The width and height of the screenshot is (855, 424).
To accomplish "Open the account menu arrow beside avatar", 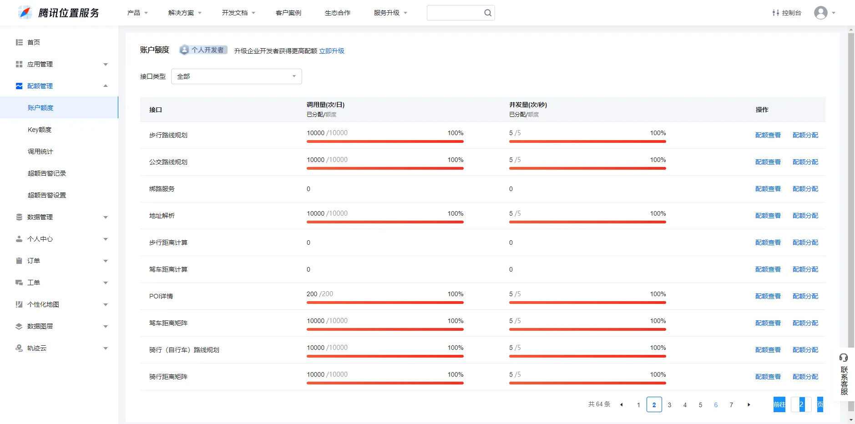I will pyautogui.click(x=834, y=13).
